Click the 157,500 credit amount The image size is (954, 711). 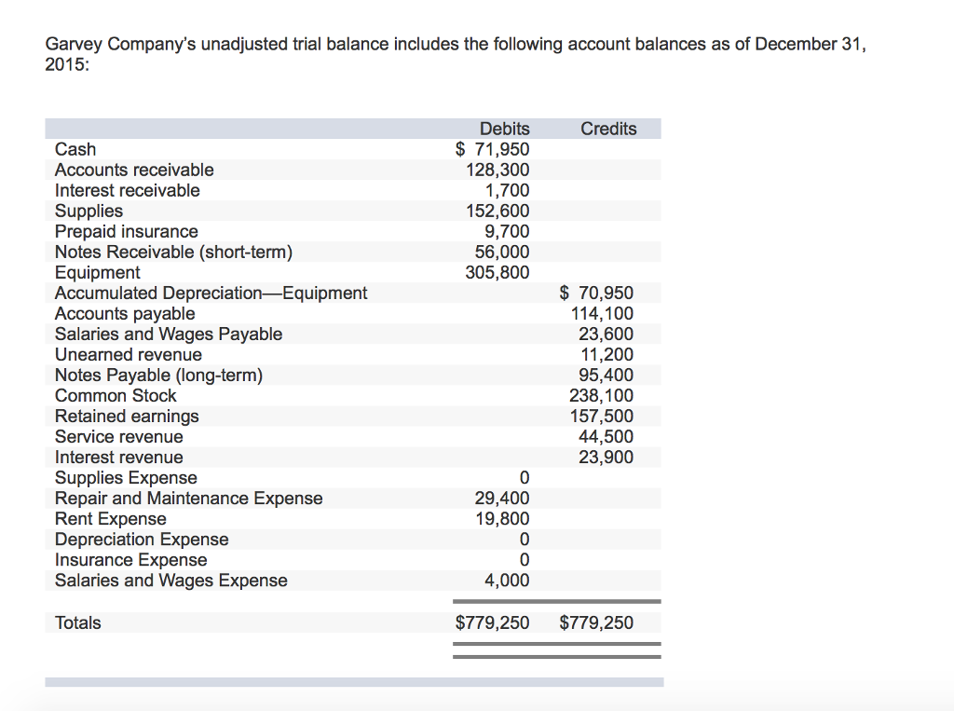pyautogui.click(x=602, y=417)
